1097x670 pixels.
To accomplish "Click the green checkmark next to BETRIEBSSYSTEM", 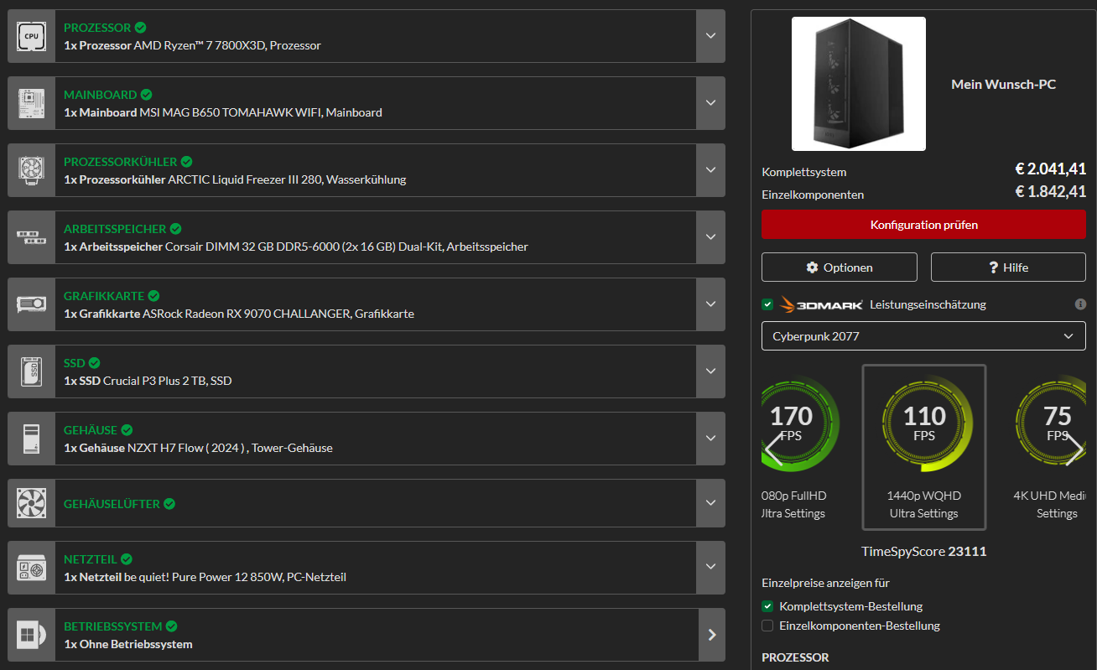I will tap(171, 626).
